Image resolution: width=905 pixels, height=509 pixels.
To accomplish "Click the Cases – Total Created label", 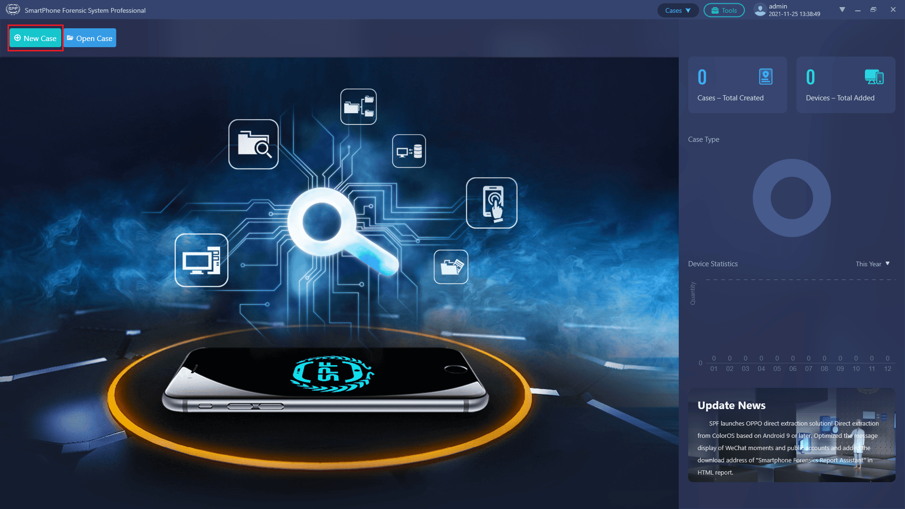I will tap(731, 98).
